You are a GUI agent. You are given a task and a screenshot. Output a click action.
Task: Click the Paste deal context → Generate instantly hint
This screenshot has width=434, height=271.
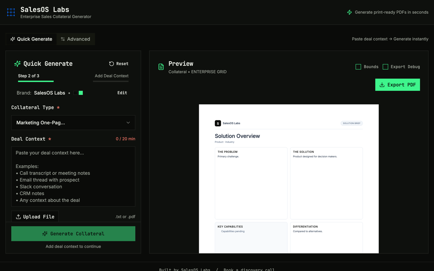[390, 39]
